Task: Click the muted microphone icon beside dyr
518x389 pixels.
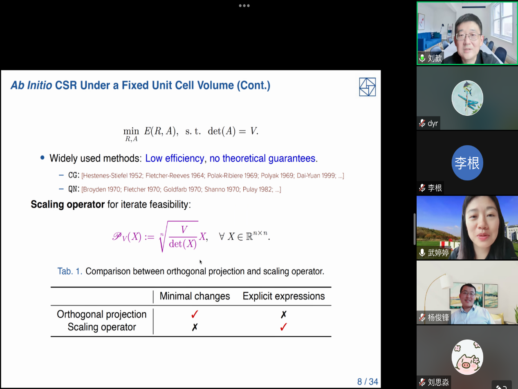Action: 422,123
